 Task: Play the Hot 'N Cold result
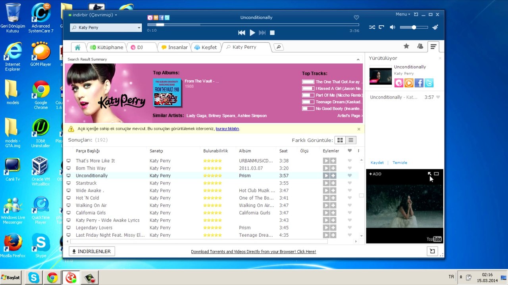tap(326, 198)
